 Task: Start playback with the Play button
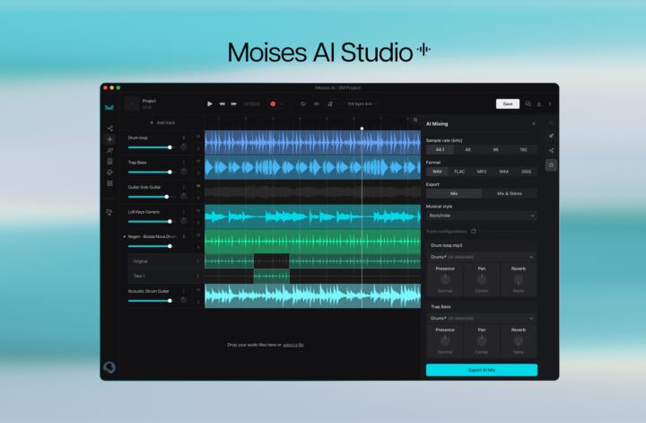click(x=210, y=104)
